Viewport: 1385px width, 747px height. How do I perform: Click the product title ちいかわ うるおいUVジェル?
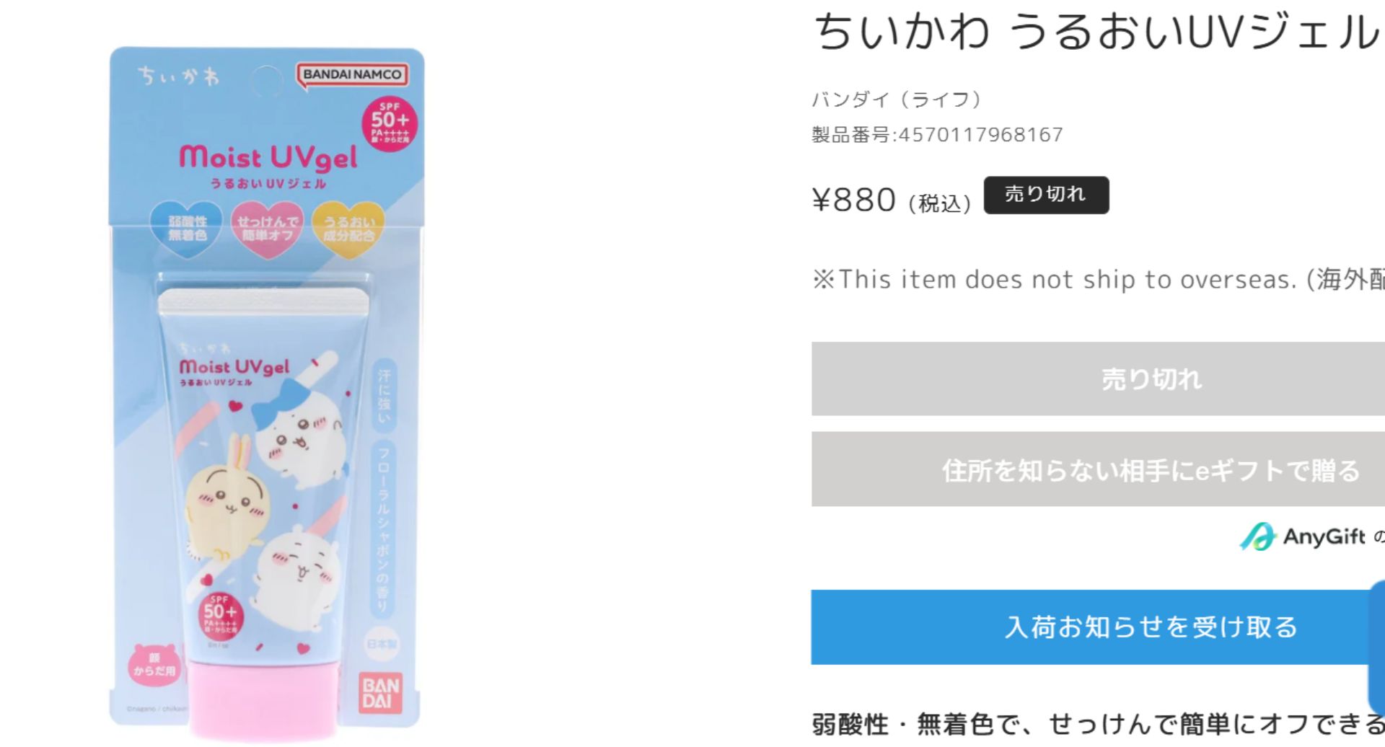point(1097,32)
